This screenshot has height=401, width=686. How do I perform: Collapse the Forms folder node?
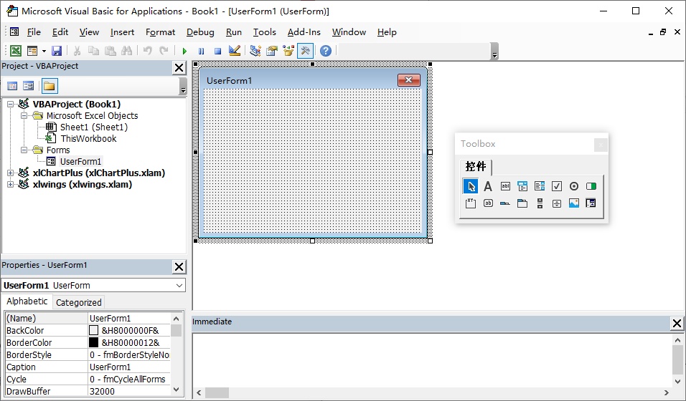[24, 150]
